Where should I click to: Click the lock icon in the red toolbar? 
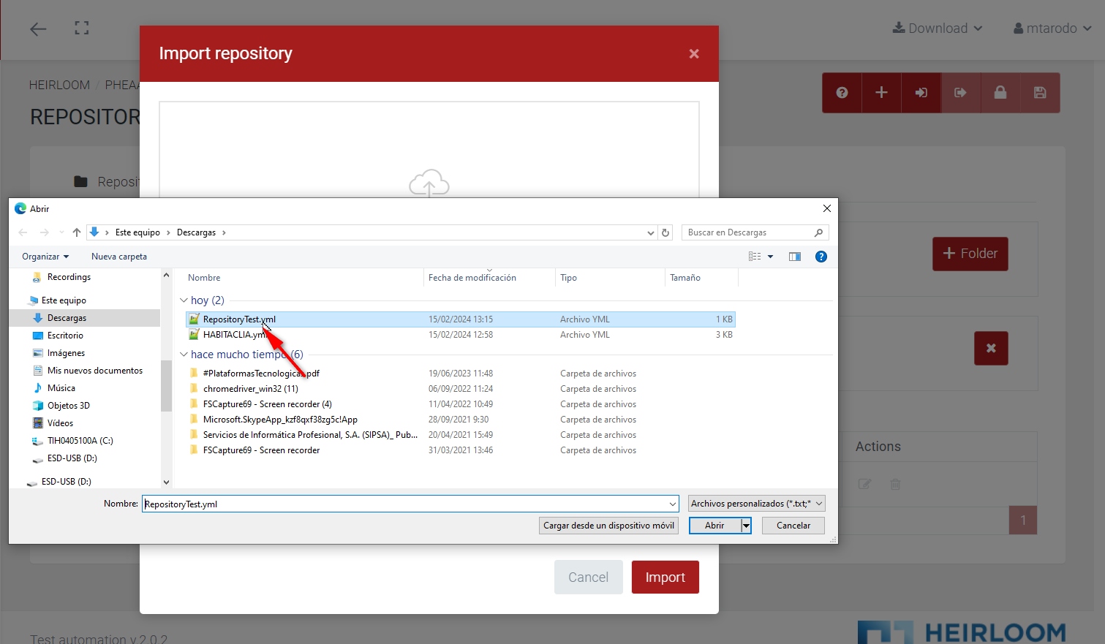(1000, 93)
